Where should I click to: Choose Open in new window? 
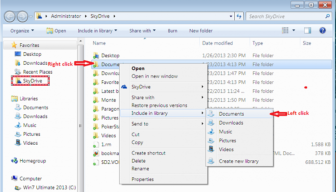click(155, 76)
